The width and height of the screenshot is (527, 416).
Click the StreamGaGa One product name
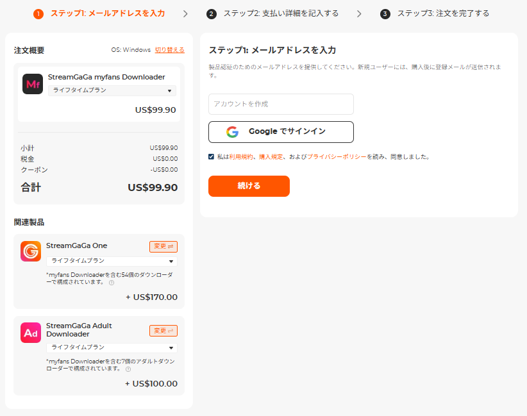[77, 245]
